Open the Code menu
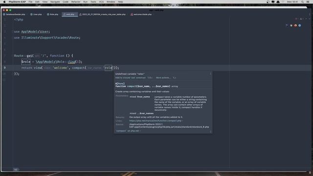The width and height of the screenshot is (313, 176). [x=66, y=2]
